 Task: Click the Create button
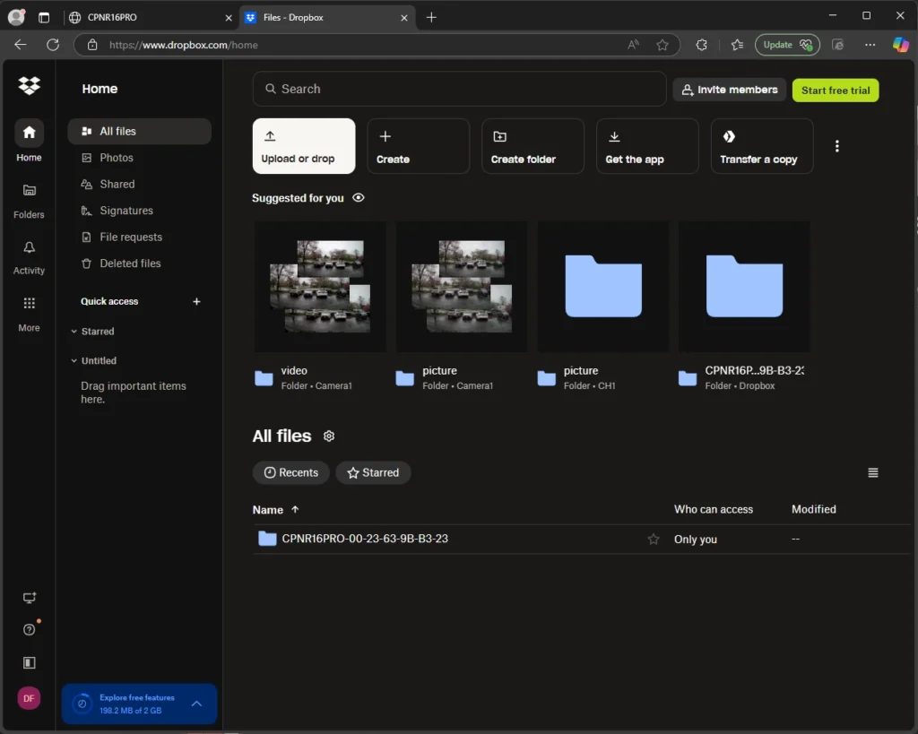(x=418, y=146)
